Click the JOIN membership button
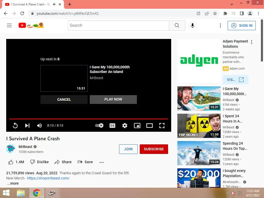The height and width of the screenshot is (198, 264). tap(128, 149)
